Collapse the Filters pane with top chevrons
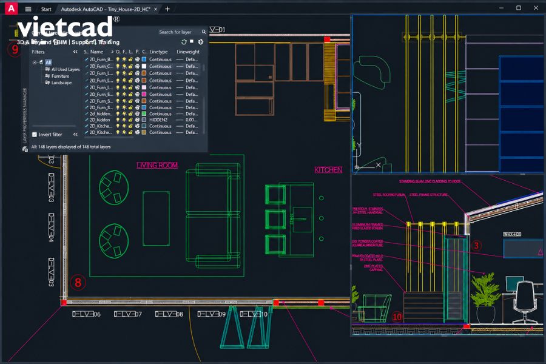The width and height of the screenshot is (546, 364). (75, 52)
